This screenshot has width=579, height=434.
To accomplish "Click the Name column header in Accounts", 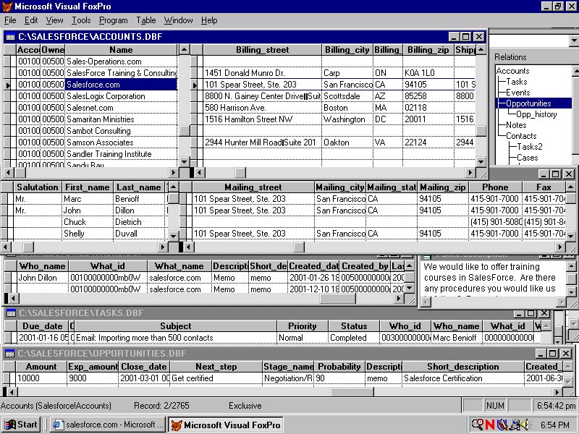I will [121, 50].
